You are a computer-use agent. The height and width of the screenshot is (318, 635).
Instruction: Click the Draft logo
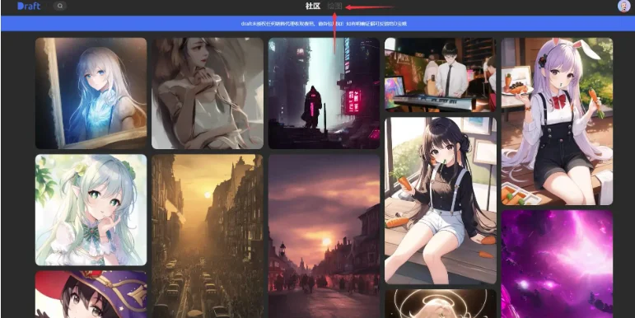tap(29, 6)
